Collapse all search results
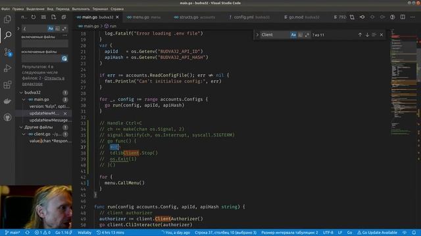Image resolution: width=421 pixels, height=236 pixels. (64, 17)
